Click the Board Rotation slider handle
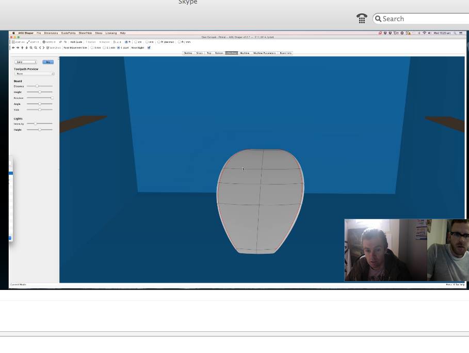The width and height of the screenshot is (469, 353). tap(52, 98)
